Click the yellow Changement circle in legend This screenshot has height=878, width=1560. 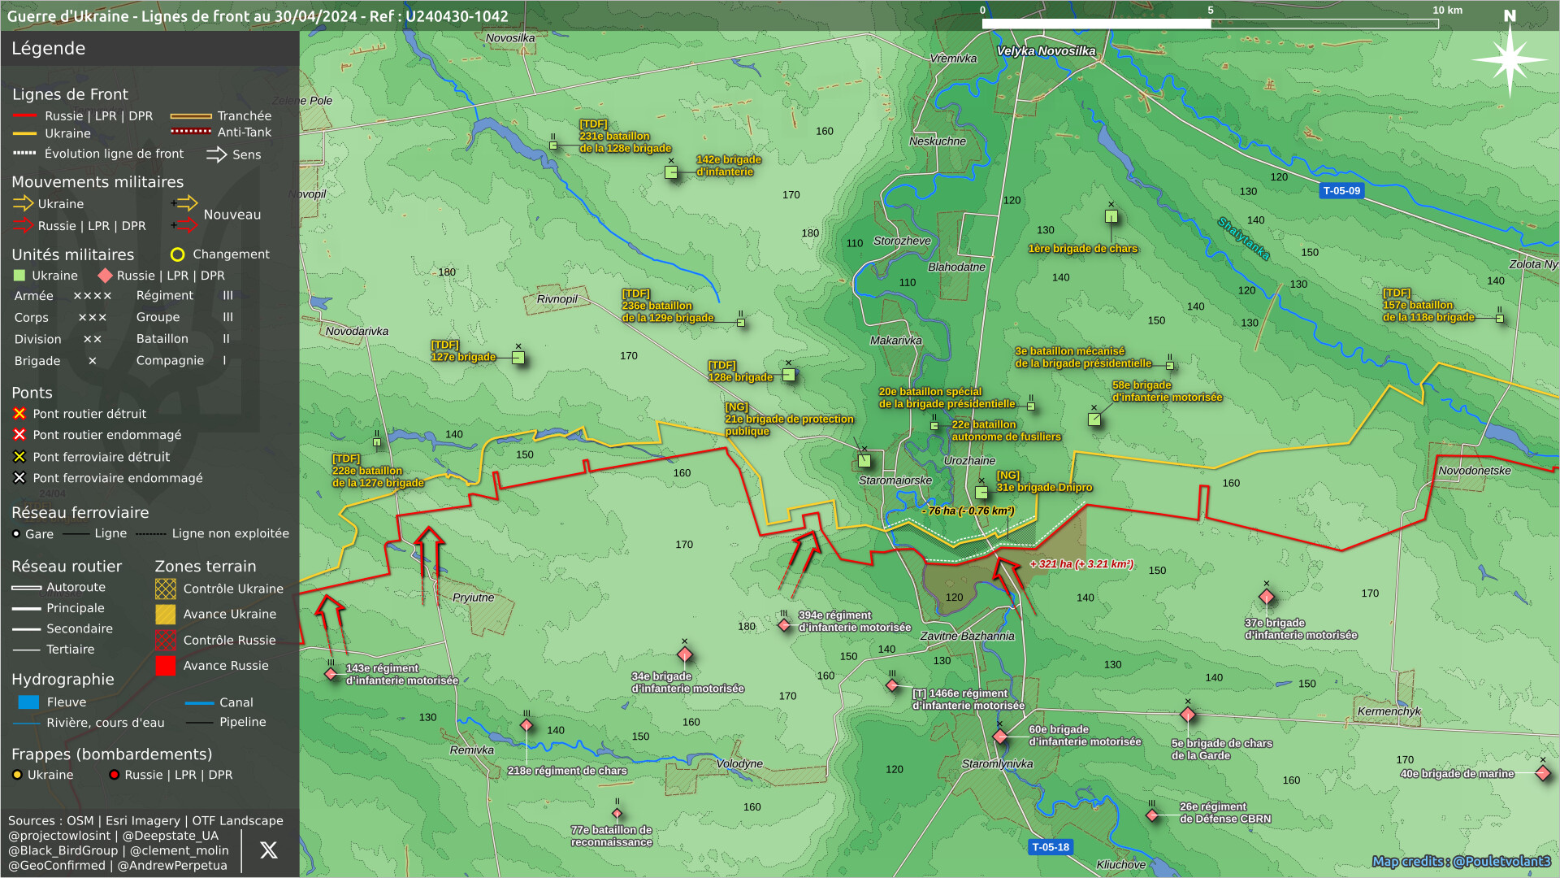177,254
